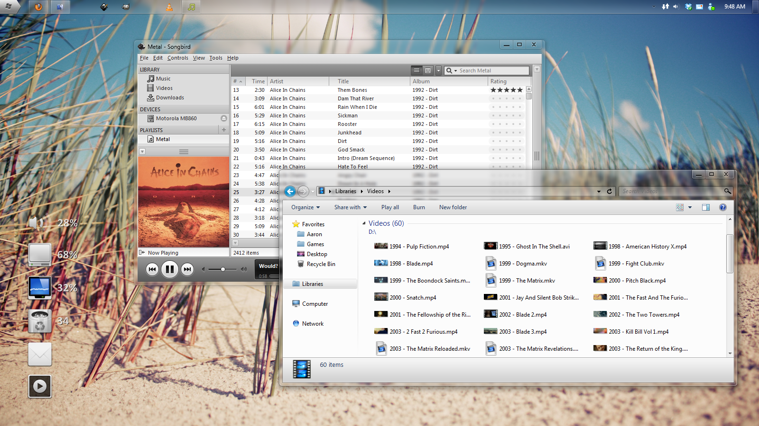
Task: Eject the Motorola MB860 device
Action: [224, 118]
